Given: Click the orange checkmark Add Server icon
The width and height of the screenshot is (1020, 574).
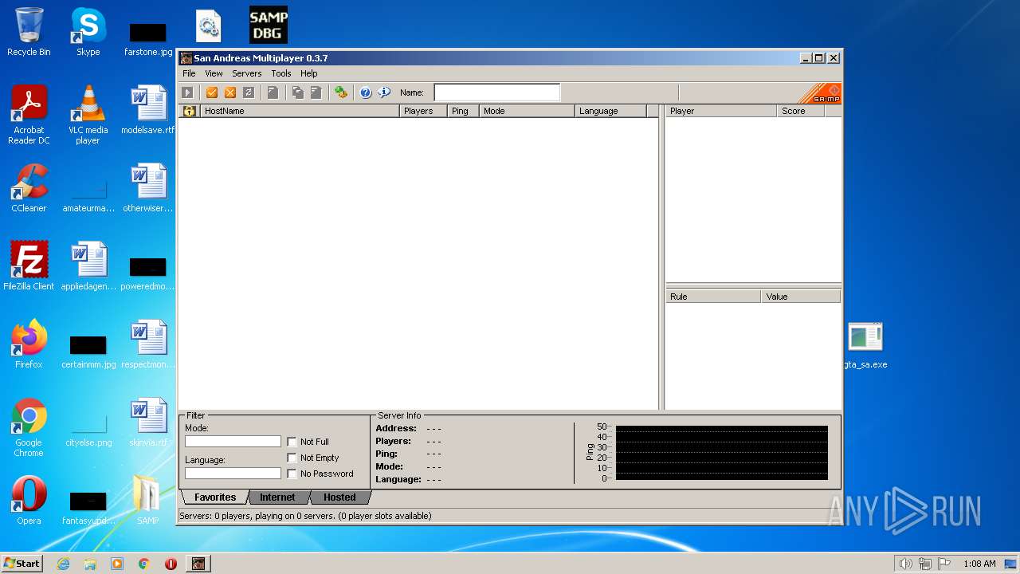Looking at the screenshot, I should pos(212,92).
